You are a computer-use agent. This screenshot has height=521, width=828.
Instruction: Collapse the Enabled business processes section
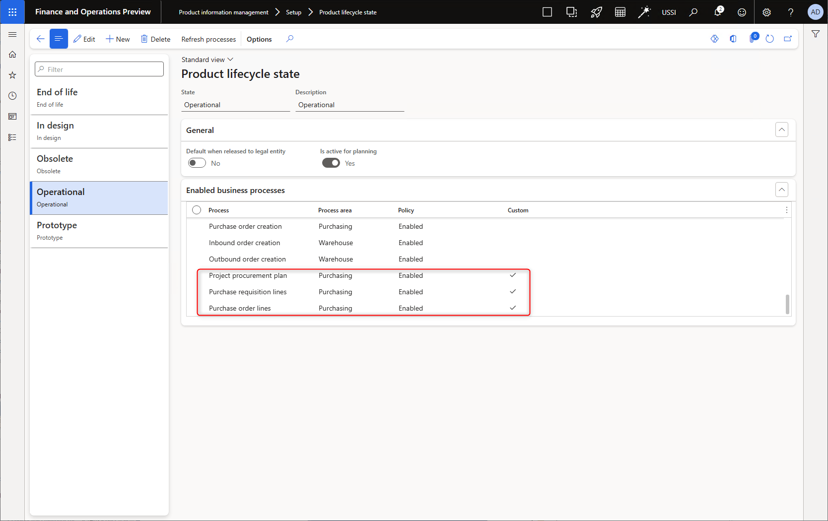[781, 190]
